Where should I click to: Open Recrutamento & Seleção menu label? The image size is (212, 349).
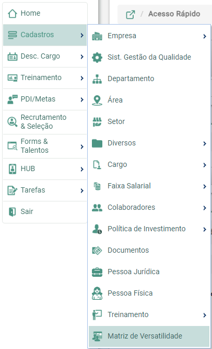pyautogui.click(x=43, y=122)
